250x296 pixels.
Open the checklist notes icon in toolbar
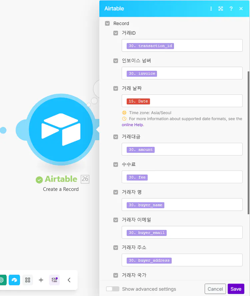tap(54, 280)
